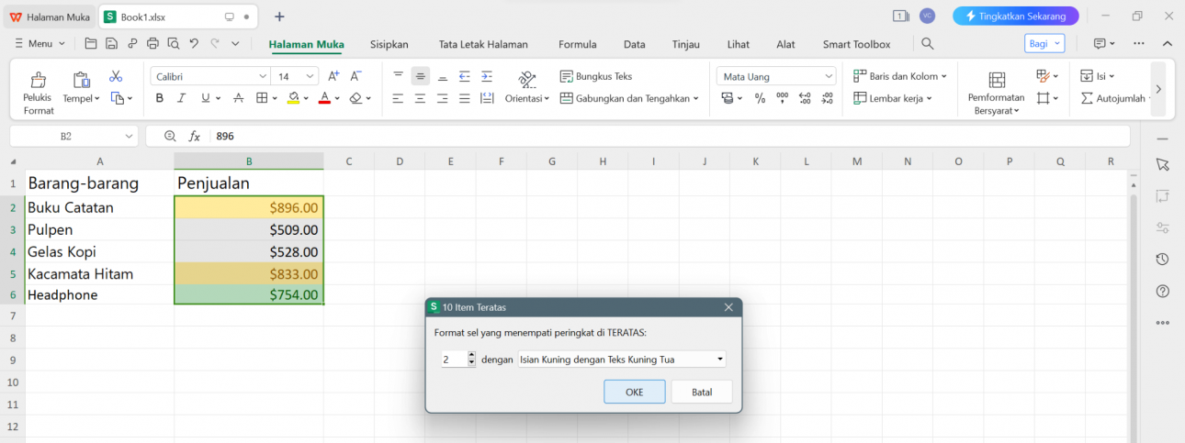Open the font size 14 dropdown

[x=310, y=76]
